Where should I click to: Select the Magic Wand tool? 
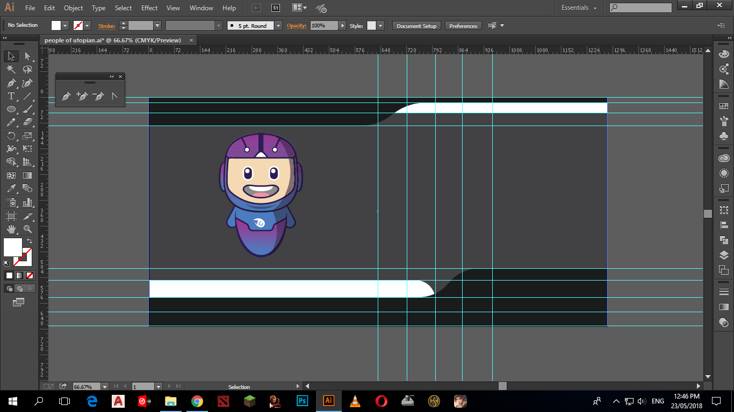click(11, 69)
